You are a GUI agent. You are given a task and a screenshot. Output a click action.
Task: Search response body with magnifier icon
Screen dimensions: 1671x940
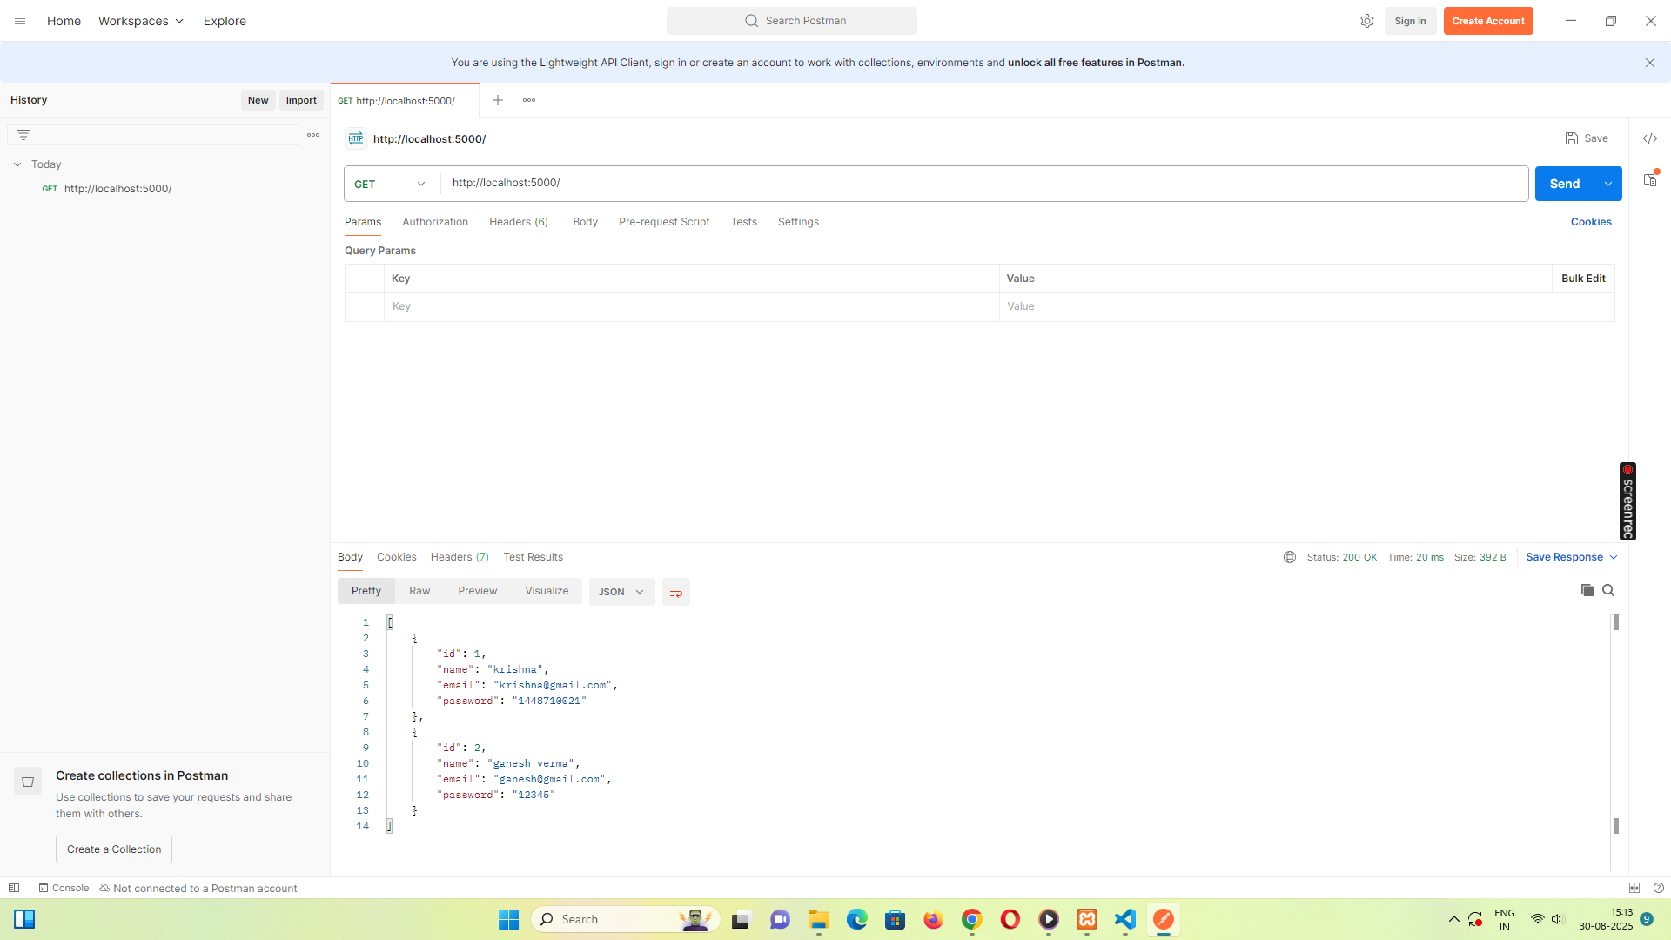pos(1608,590)
